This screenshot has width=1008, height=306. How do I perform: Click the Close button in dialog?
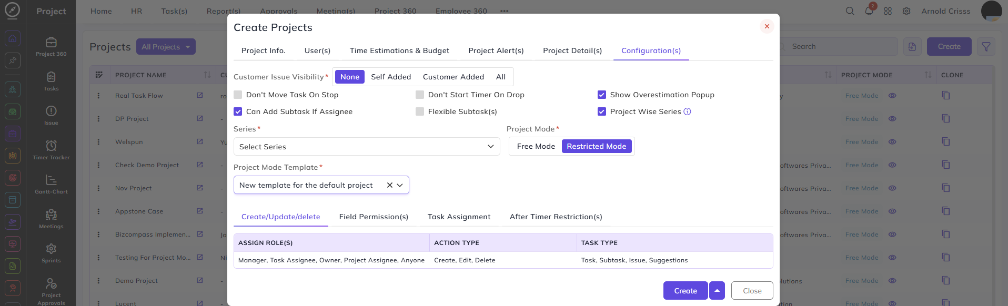coord(752,291)
